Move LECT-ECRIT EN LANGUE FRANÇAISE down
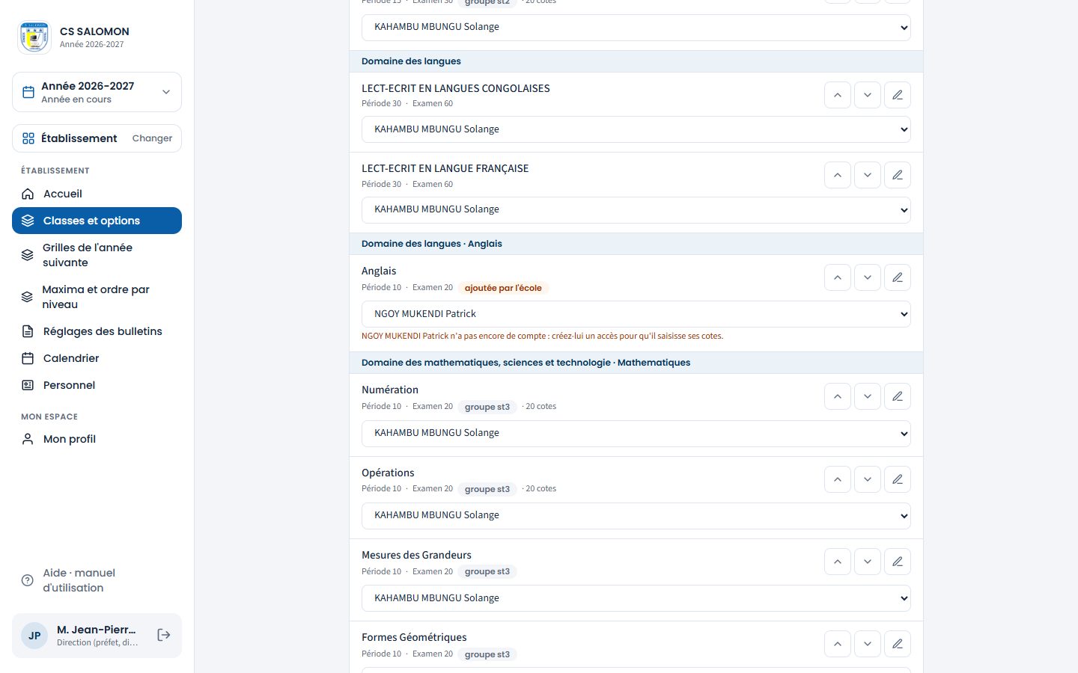 pyautogui.click(x=867, y=175)
